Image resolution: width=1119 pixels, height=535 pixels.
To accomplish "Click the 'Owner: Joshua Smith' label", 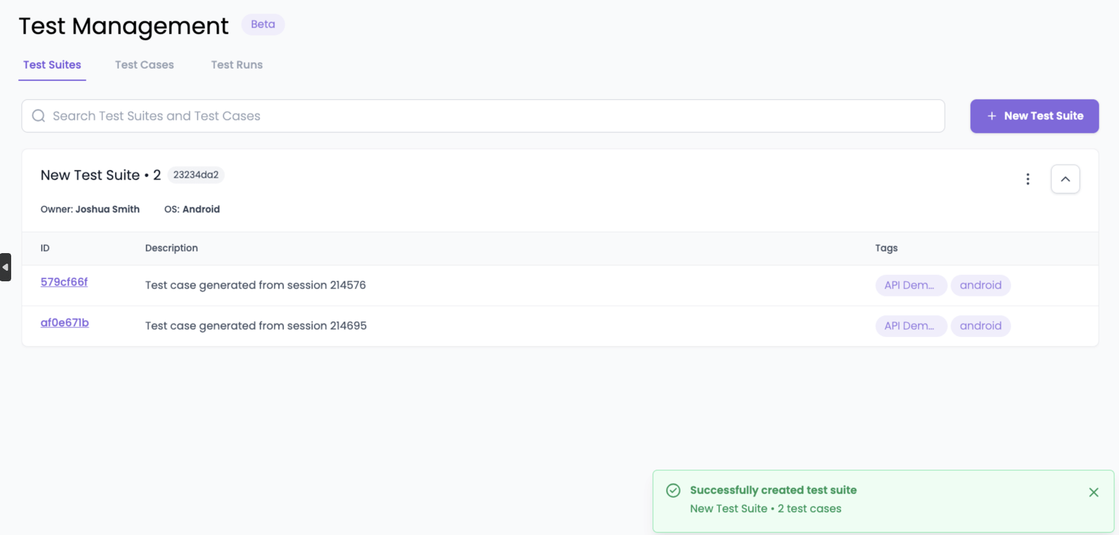I will point(90,209).
